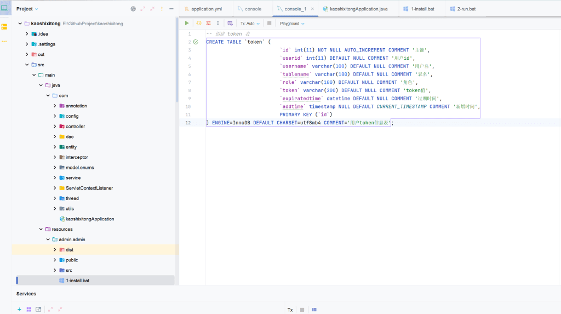Viewport: 561px width, 314px height.
Task: Collapse the src folder under kaoshixitong
Action: (27, 65)
